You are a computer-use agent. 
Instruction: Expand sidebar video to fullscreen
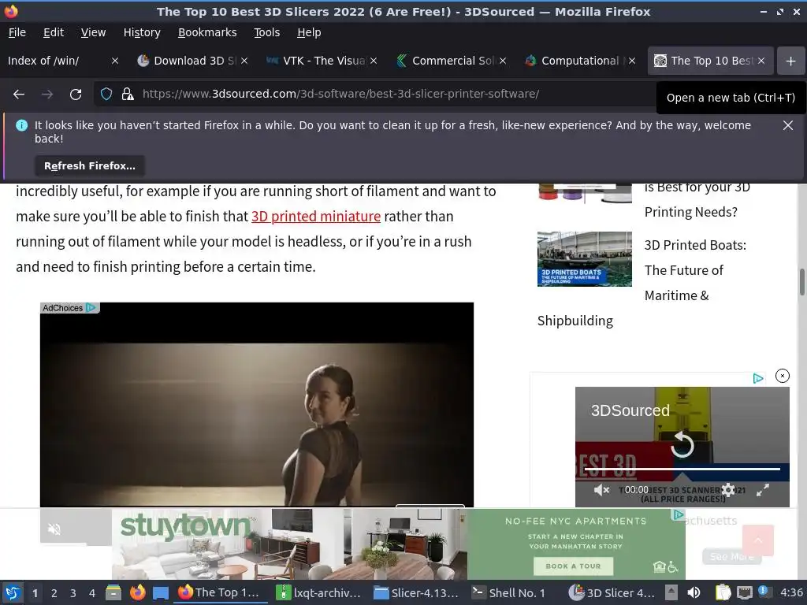pyautogui.click(x=763, y=490)
